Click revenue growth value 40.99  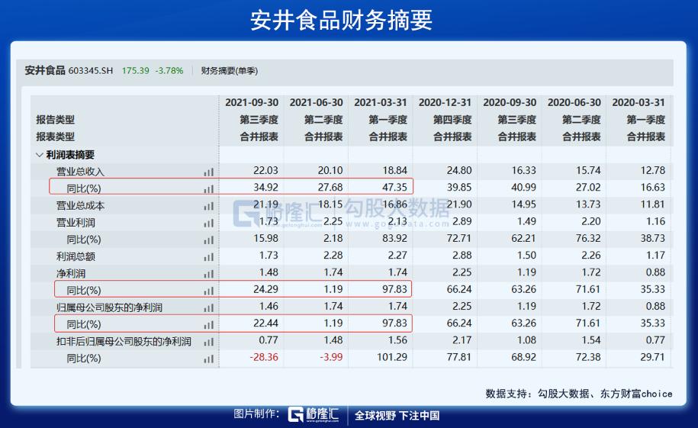point(523,188)
